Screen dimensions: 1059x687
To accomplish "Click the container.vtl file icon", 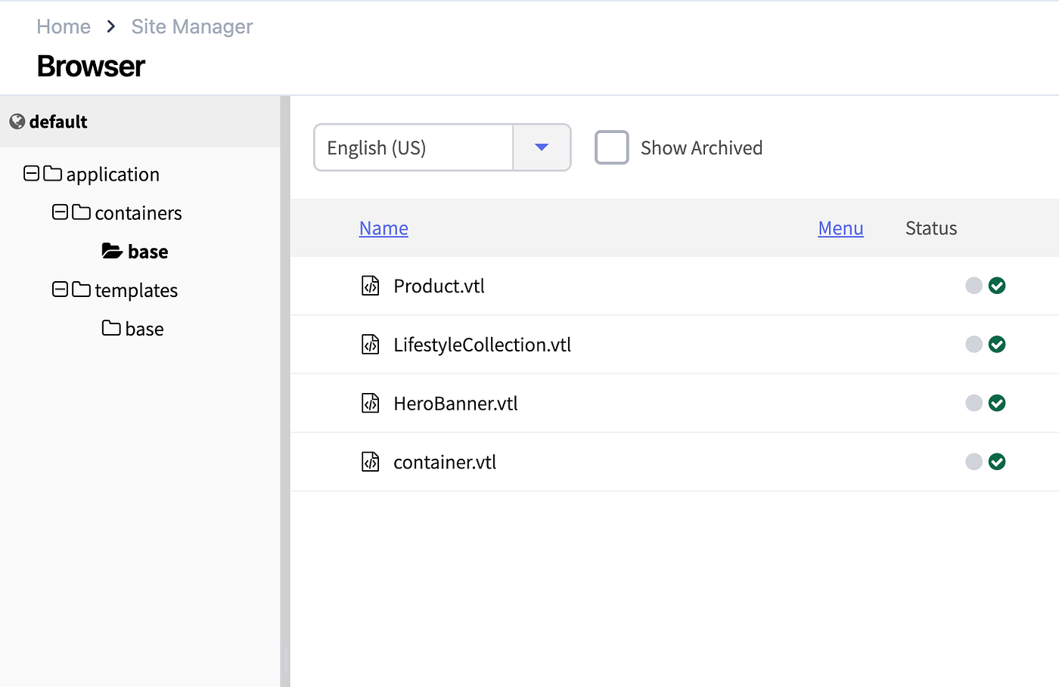I will coord(370,462).
